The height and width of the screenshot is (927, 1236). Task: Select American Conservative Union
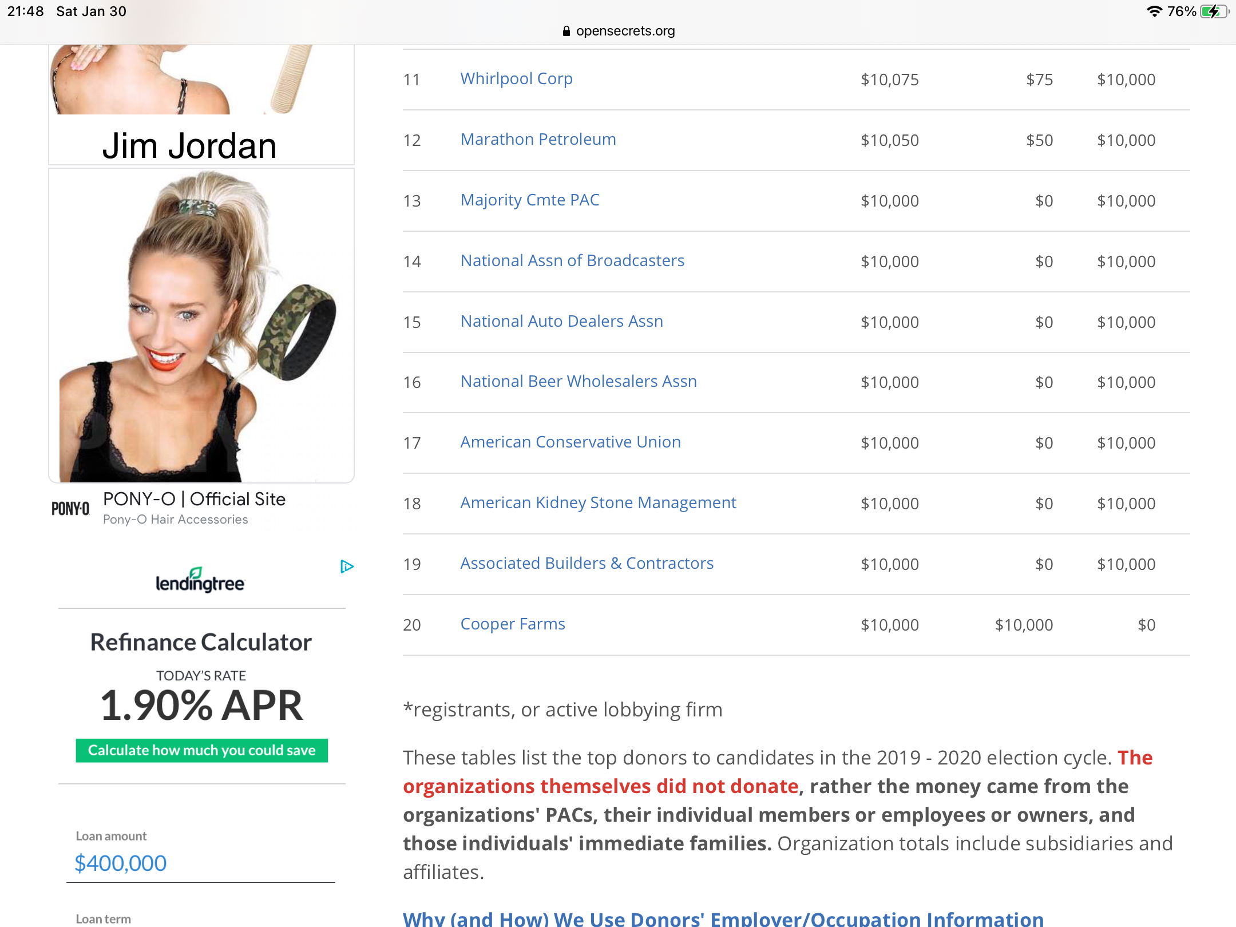(571, 442)
